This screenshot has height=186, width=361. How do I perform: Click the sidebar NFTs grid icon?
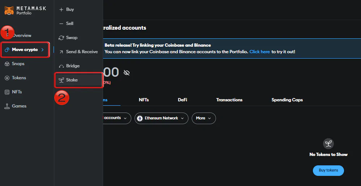[x=7, y=92]
